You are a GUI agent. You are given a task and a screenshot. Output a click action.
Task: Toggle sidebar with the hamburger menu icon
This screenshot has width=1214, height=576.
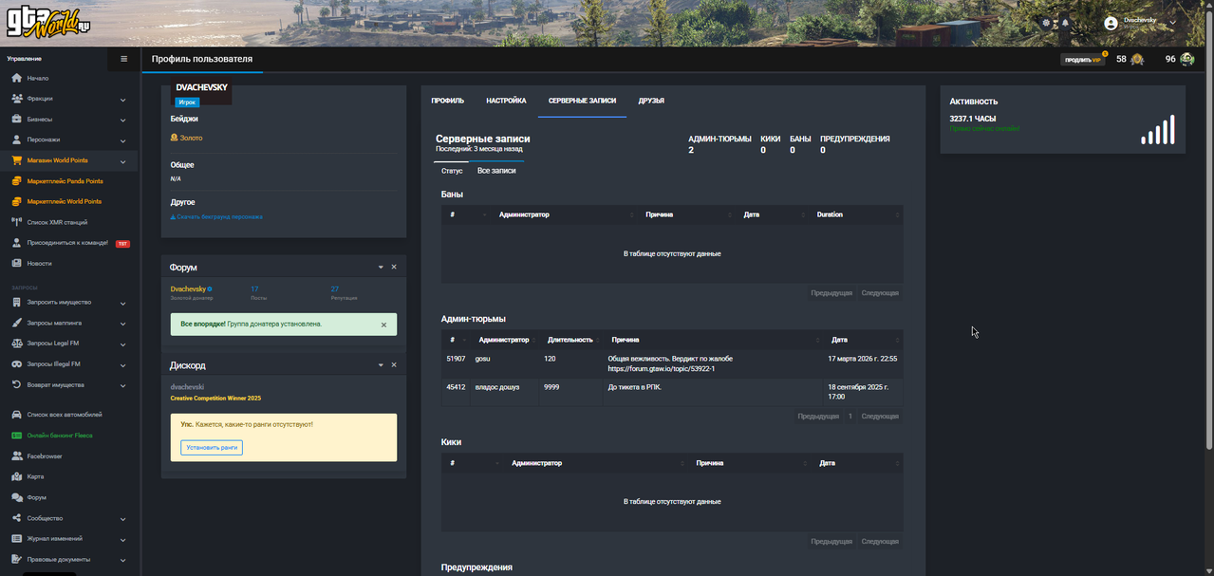(x=123, y=59)
